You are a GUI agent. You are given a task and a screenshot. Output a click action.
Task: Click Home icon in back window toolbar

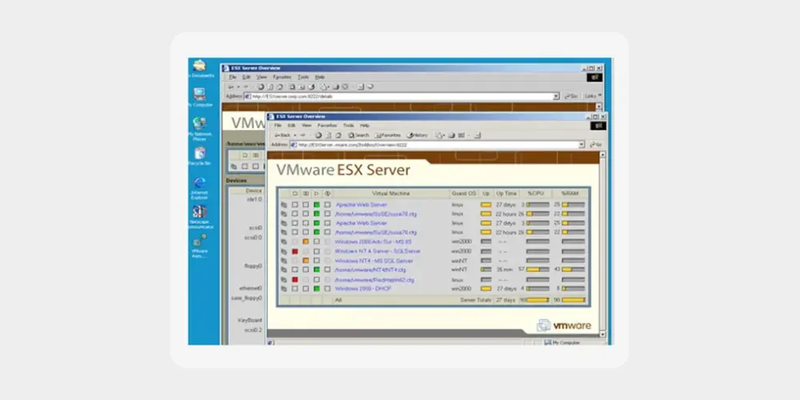(279, 86)
